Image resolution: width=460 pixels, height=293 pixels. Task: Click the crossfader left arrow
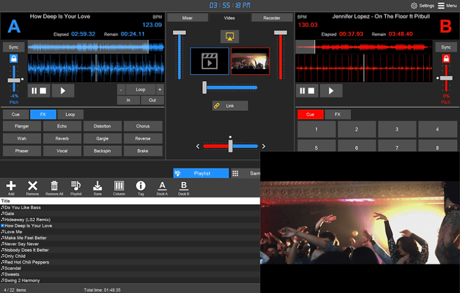[197, 146]
